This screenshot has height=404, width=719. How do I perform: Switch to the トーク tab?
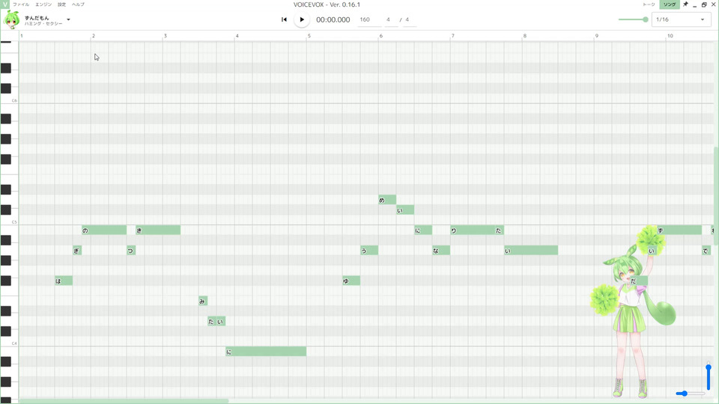(649, 4)
